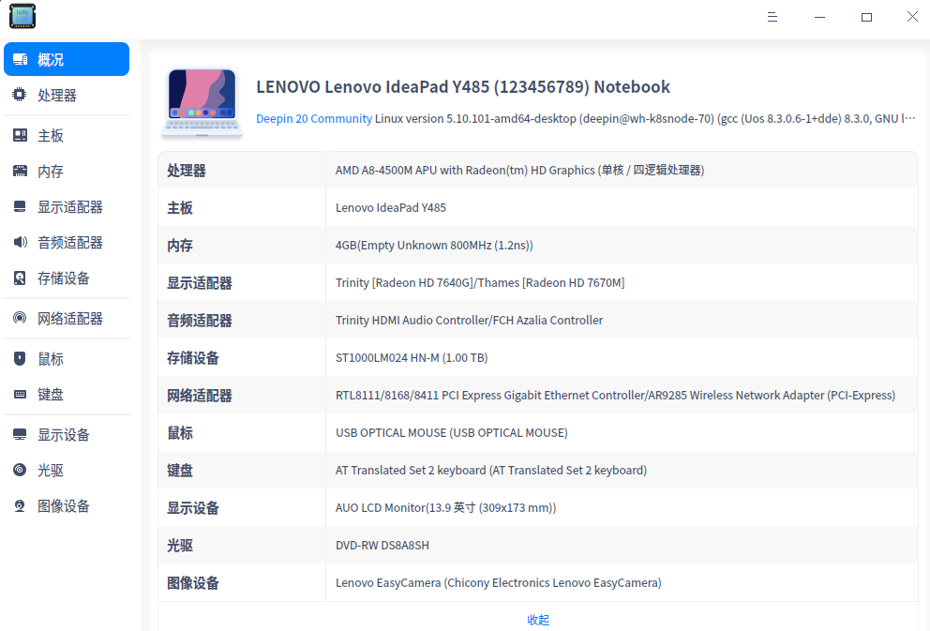Click the DVD-RW DS8A8SH value
Viewport: 930px width, 631px height.
coord(382,545)
